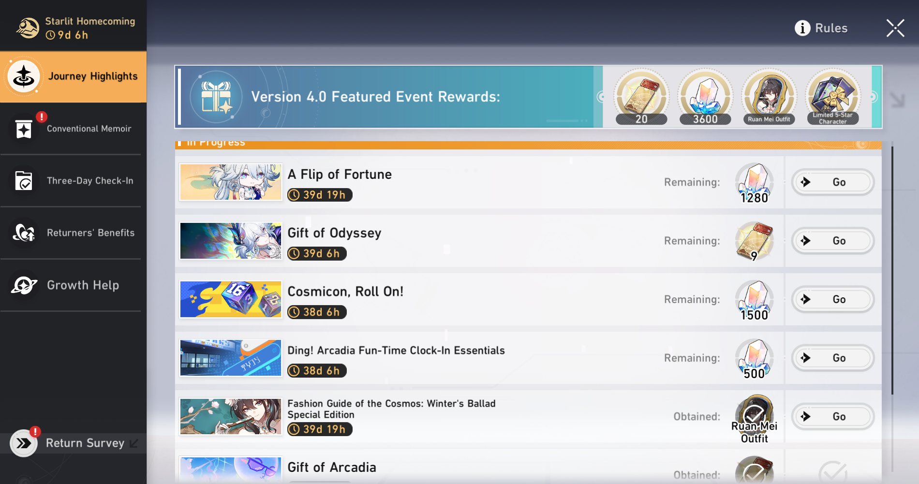The width and height of the screenshot is (919, 484).
Task: Open Cosmicon, Roll On! dice thumbnail
Action: pos(231,299)
